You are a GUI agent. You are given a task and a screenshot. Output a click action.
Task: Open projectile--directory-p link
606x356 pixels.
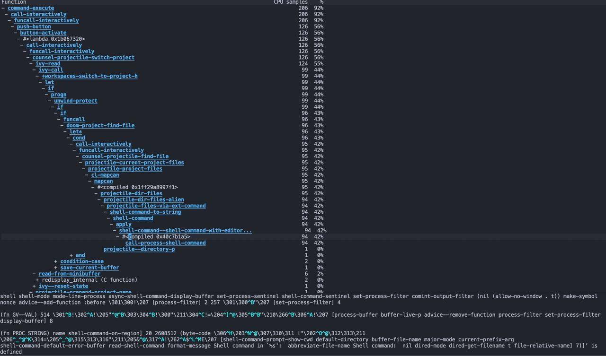click(139, 249)
